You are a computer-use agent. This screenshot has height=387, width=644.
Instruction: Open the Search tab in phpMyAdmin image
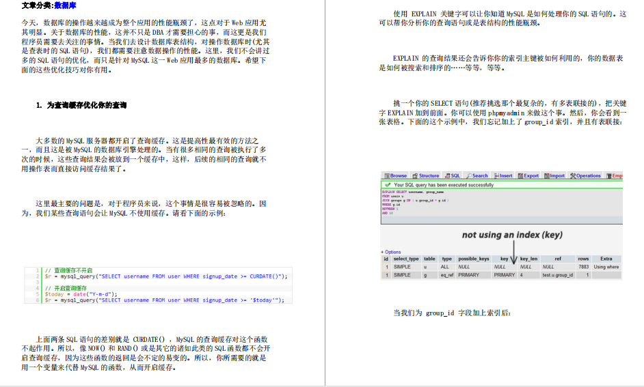[x=477, y=175]
